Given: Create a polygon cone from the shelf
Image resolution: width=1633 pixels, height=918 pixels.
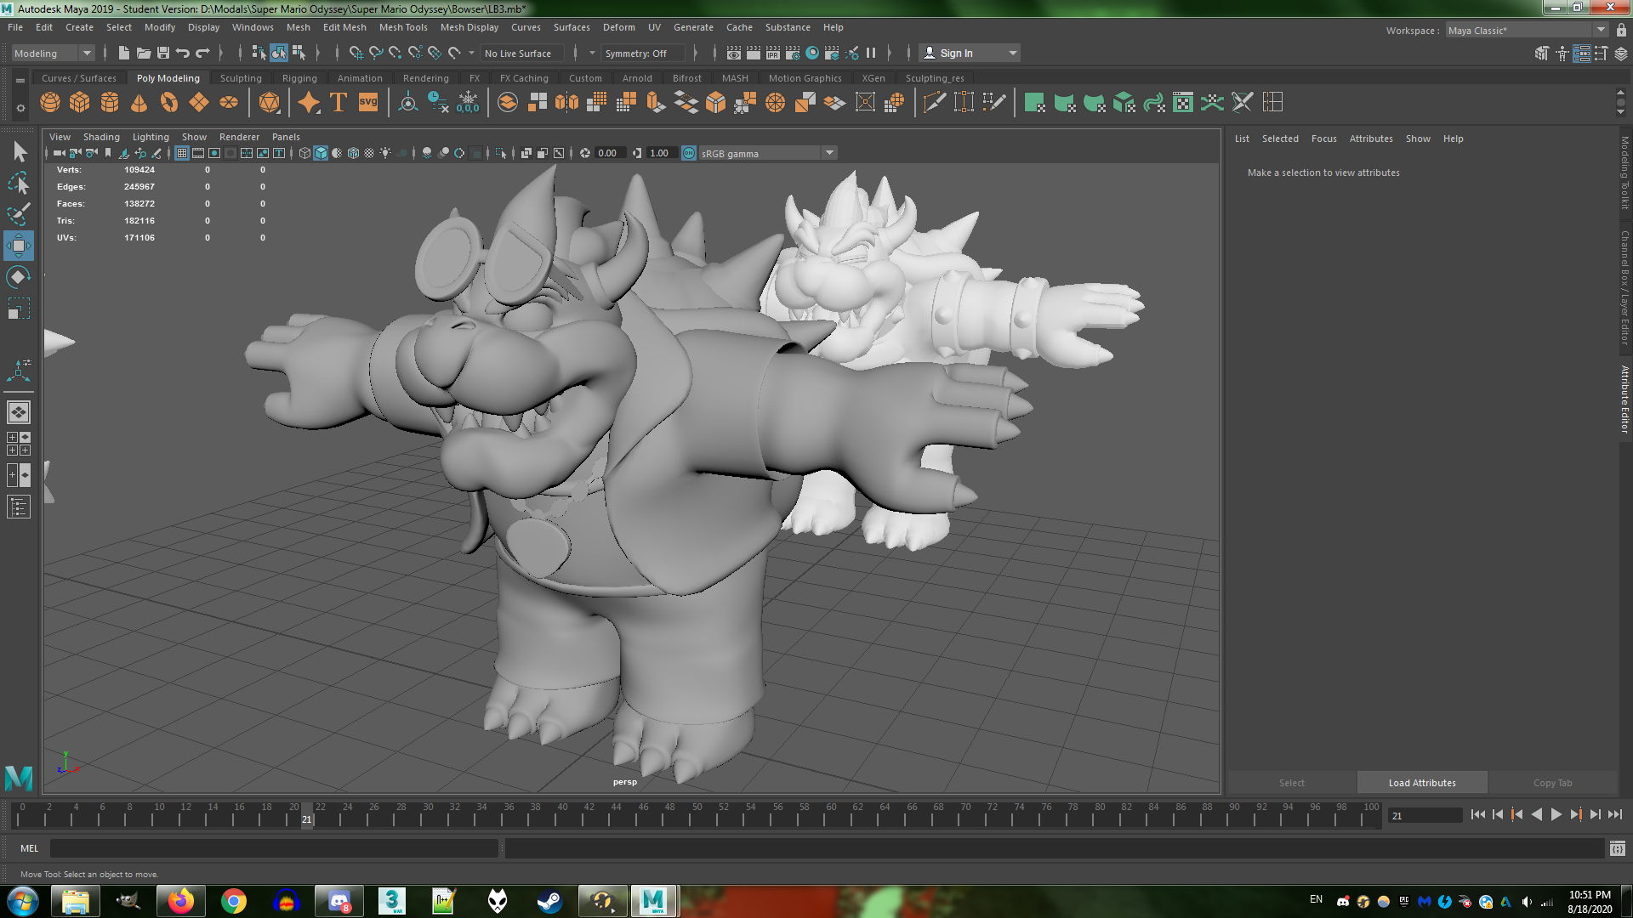Looking at the screenshot, I should [x=139, y=103].
